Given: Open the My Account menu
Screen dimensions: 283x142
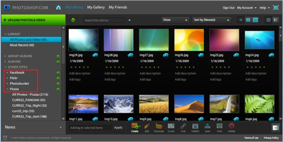Looking at the screenshot, I should pos(247,8).
